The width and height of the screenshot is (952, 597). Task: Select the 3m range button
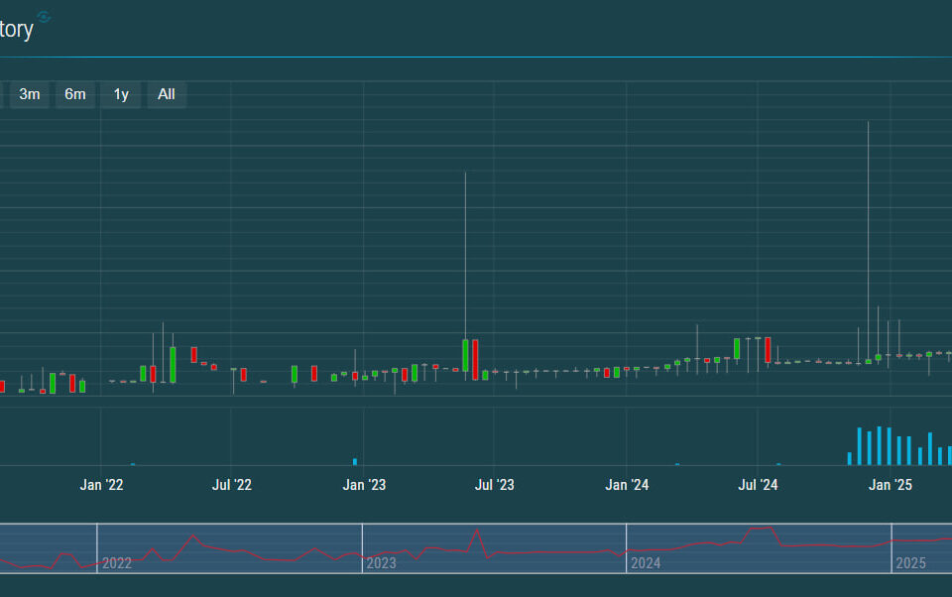[29, 94]
